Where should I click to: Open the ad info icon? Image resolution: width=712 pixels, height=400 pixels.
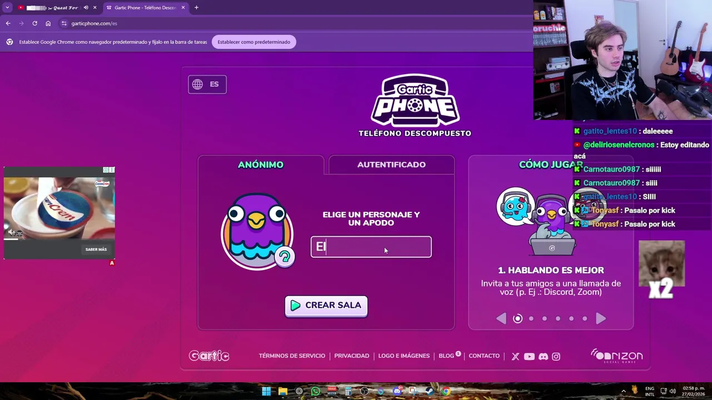point(106,169)
